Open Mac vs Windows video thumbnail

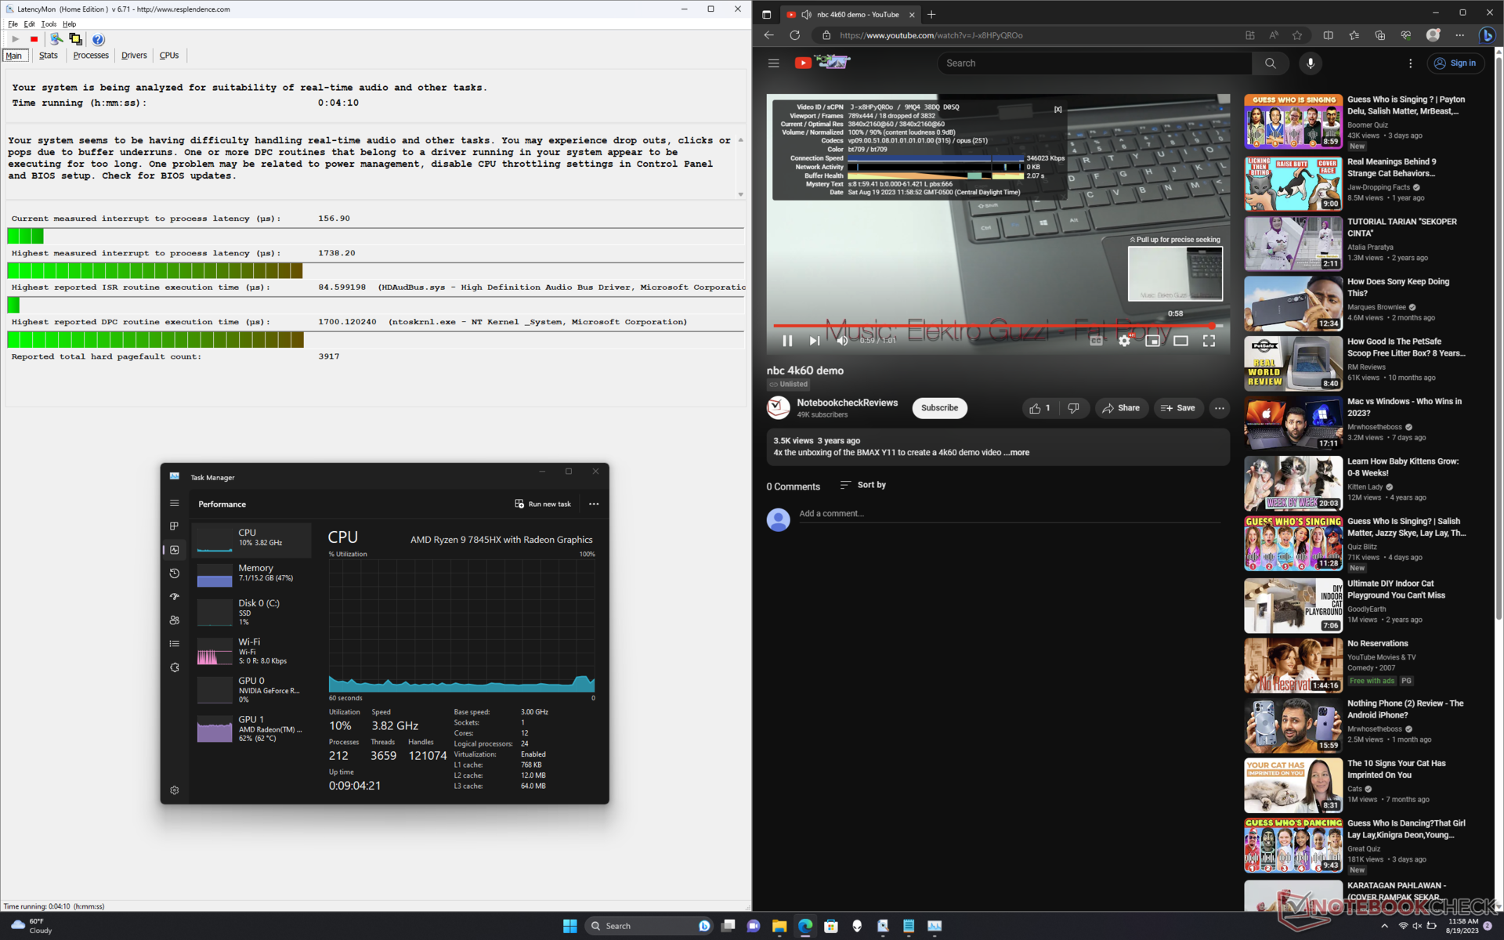[1293, 423]
